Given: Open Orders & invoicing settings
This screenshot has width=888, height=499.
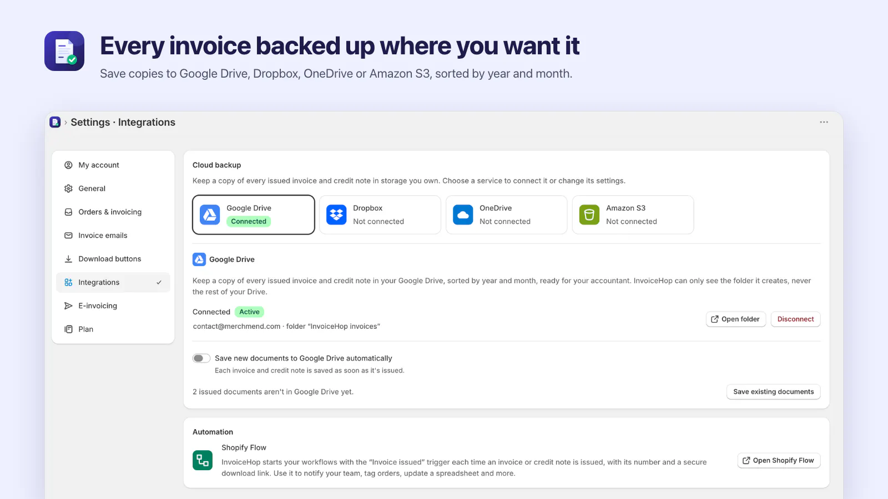Looking at the screenshot, I should coord(113,212).
